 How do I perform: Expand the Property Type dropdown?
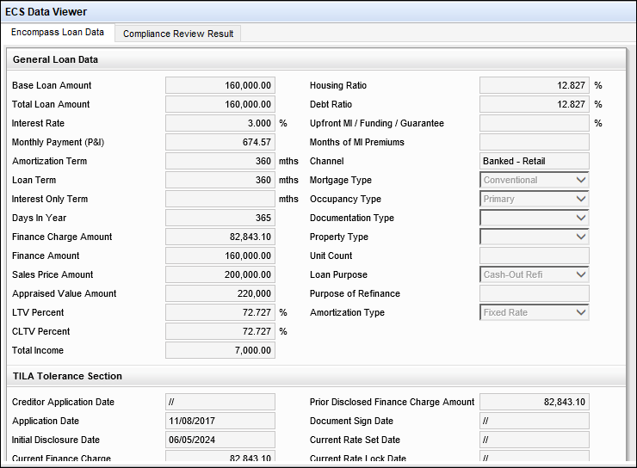point(535,237)
